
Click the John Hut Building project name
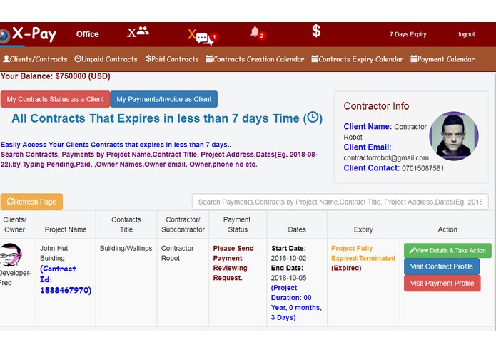[54, 253]
